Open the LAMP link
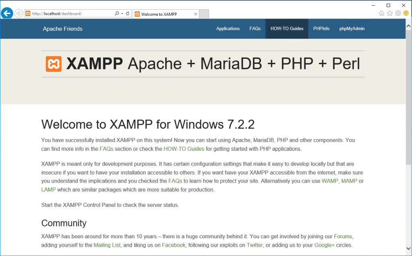The image size is (412, 256). 48,189
